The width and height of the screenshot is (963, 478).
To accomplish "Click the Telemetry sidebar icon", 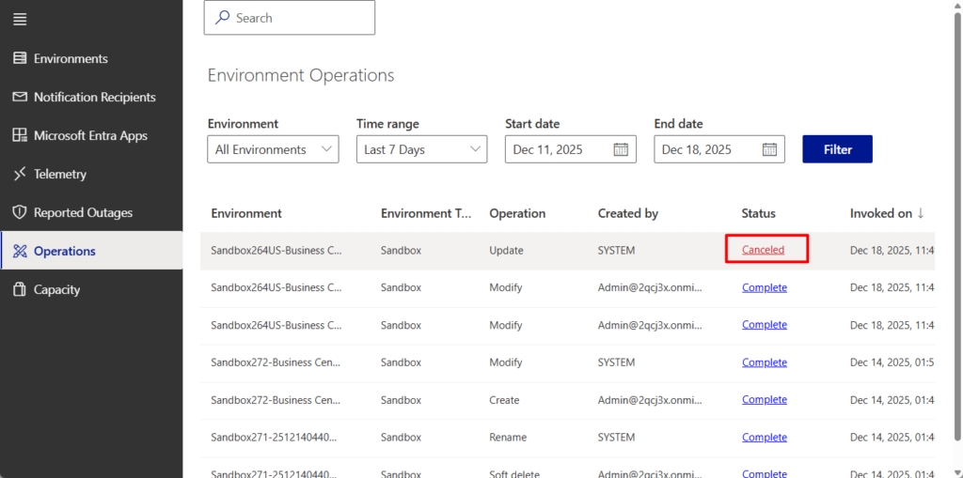I will (20, 174).
